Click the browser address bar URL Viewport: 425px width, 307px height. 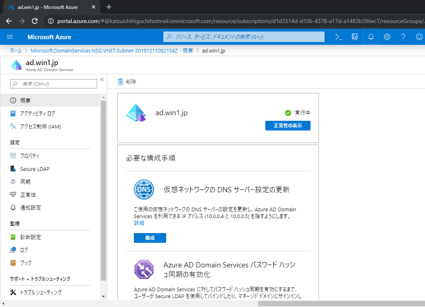pyautogui.click(x=240, y=21)
